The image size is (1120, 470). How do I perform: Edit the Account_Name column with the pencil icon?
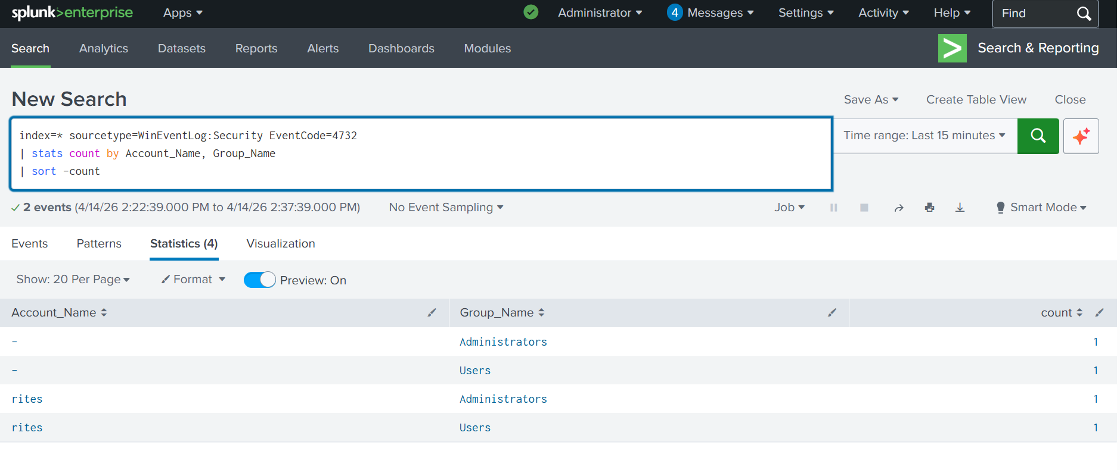click(x=432, y=313)
